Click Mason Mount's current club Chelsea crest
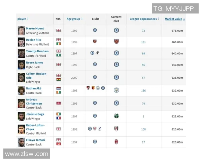The width and height of the screenshot is (202, 162). (116, 30)
